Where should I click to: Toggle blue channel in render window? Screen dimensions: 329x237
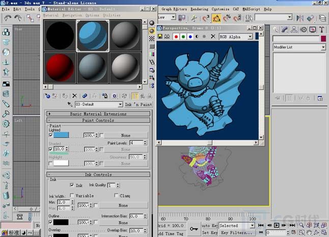pyautogui.click(x=190, y=37)
